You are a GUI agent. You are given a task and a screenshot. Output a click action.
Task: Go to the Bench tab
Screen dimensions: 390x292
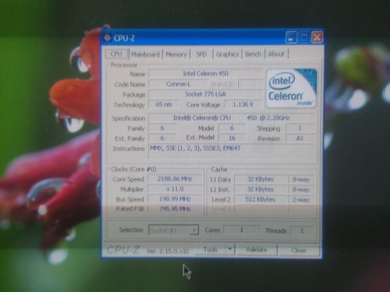point(253,54)
